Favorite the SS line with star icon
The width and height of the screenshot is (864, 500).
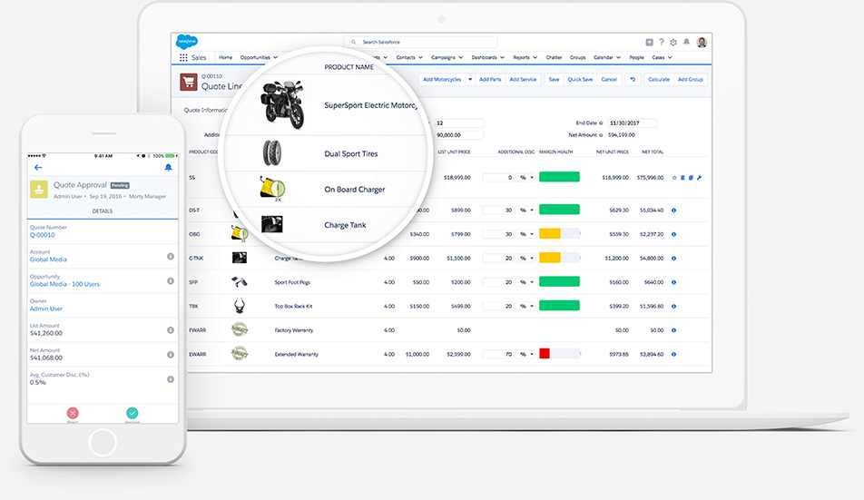(x=674, y=178)
